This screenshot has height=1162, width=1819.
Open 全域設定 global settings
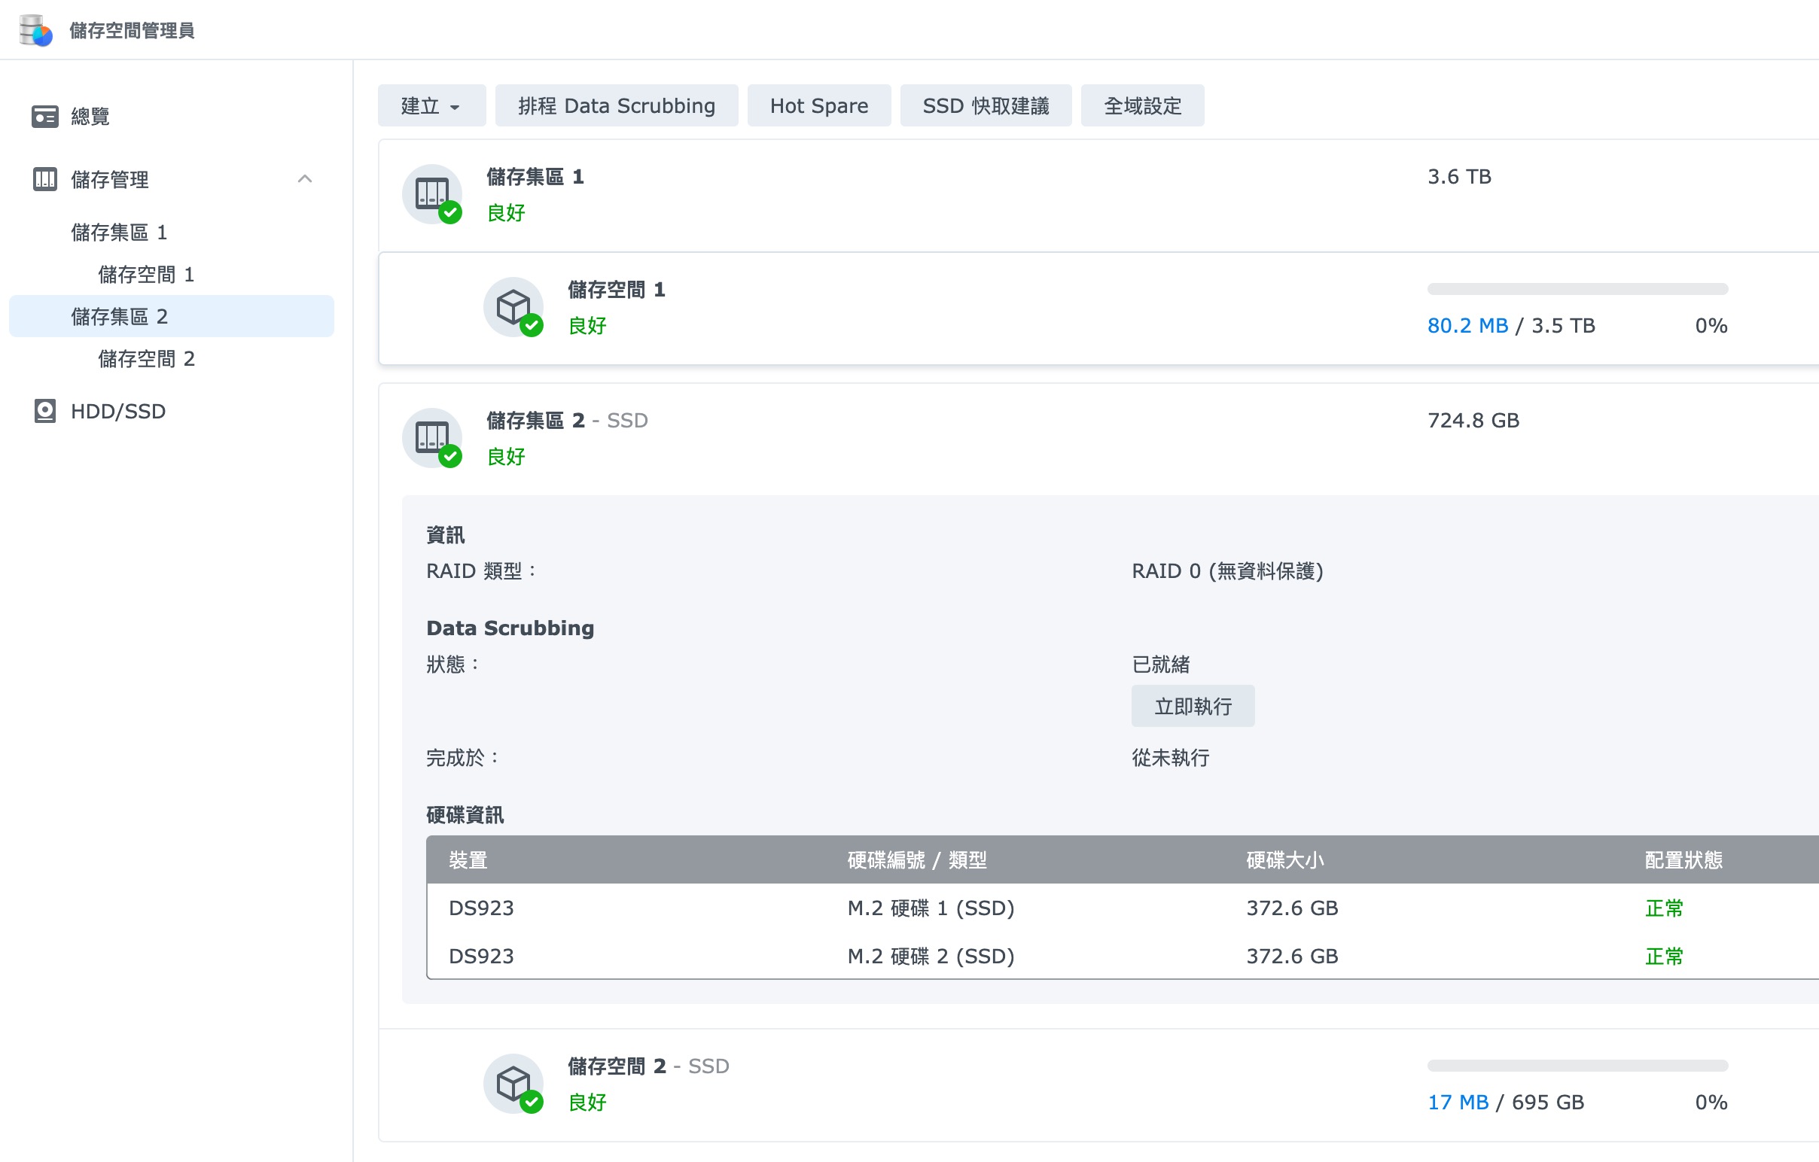[1142, 105]
